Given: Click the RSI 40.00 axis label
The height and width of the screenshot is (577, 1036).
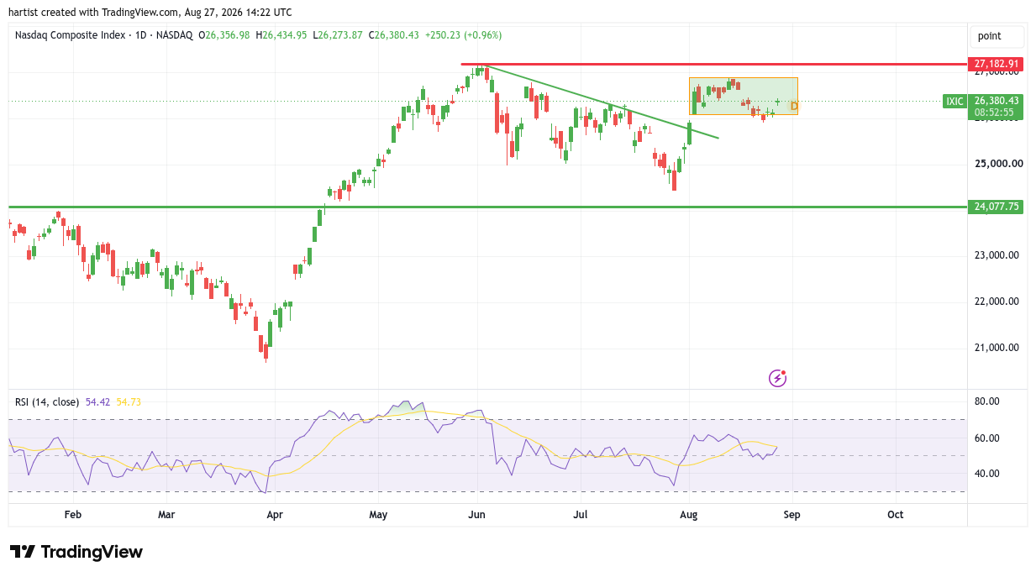Looking at the screenshot, I should tap(986, 474).
